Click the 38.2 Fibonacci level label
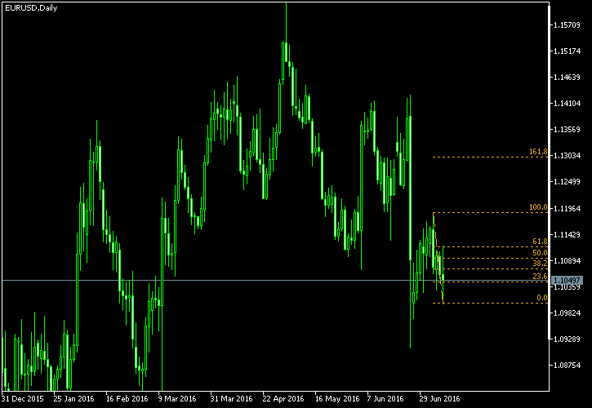Screen dimensions: 592x408 coord(540,263)
